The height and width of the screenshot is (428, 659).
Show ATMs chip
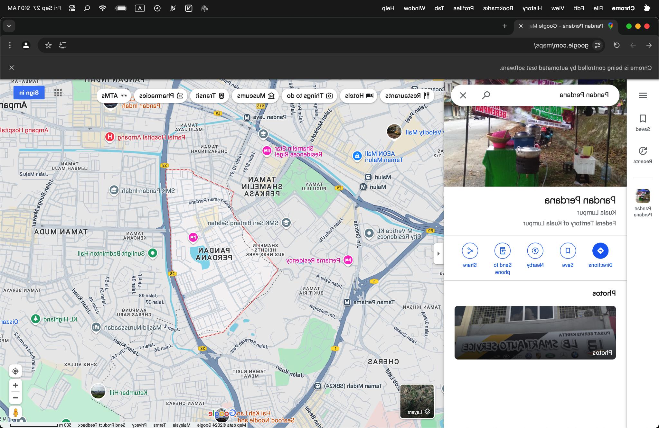(114, 96)
